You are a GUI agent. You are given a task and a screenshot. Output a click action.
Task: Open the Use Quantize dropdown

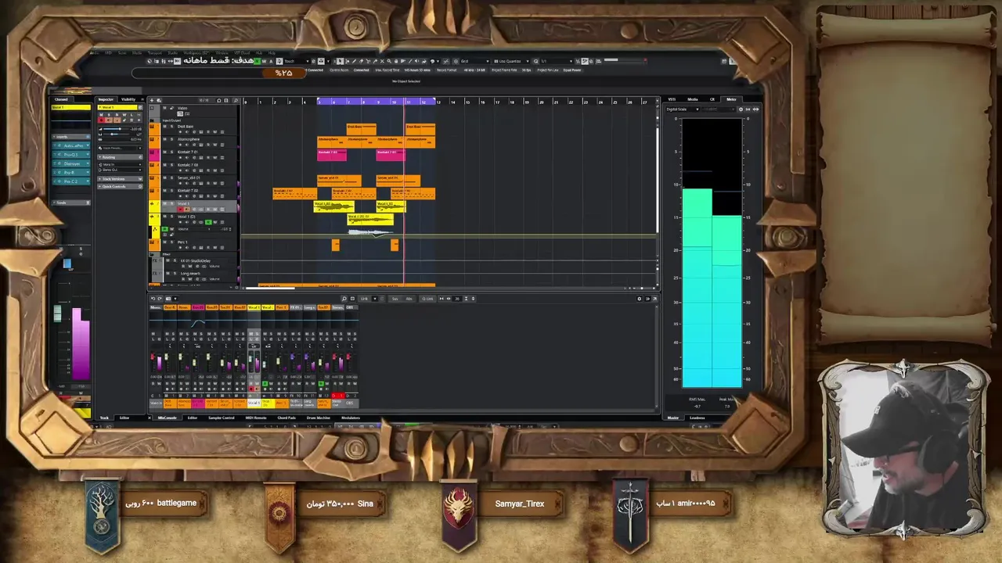(x=510, y=61)
